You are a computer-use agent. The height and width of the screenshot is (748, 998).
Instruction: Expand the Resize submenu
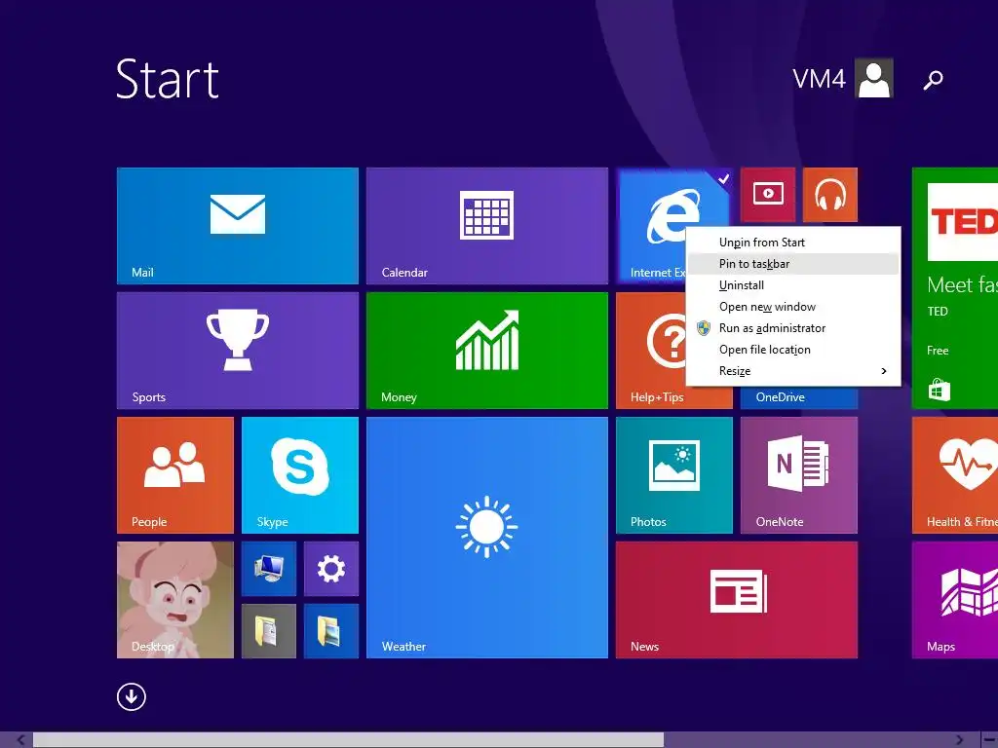click(793, 371)
